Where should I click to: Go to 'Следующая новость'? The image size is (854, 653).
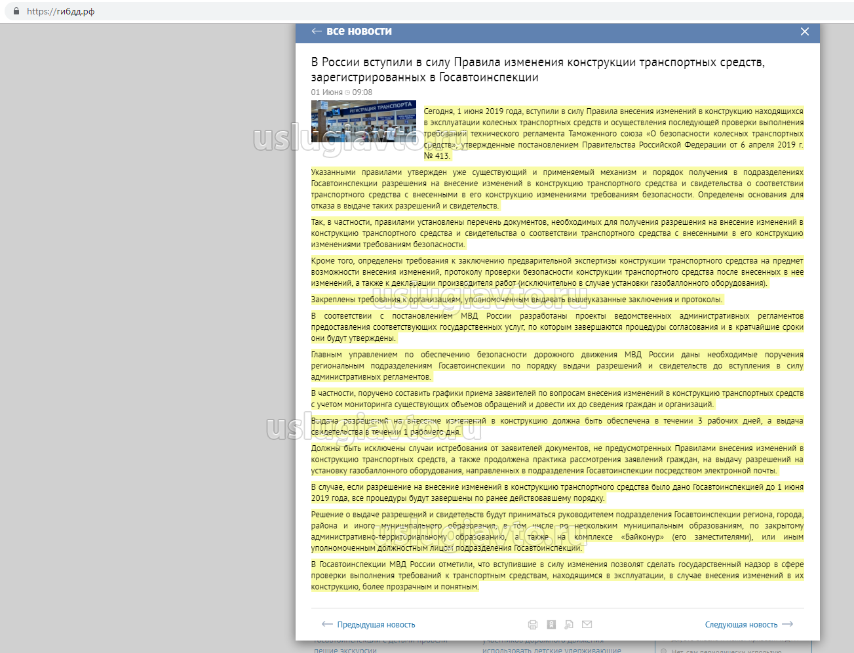pos(741,625)
